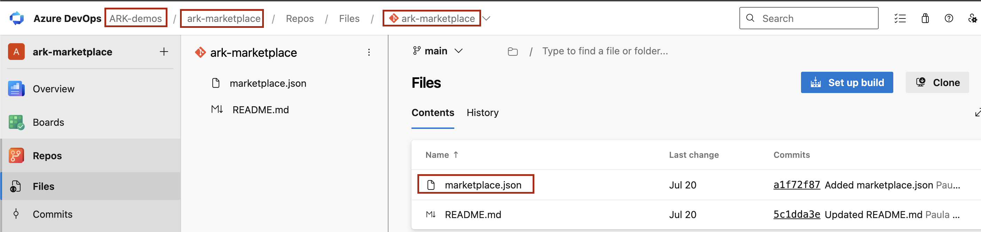Viewport: 981px width, 232px height.
Task: Click the Jul 20 date in the marketplace.json row
Action: 682,185
